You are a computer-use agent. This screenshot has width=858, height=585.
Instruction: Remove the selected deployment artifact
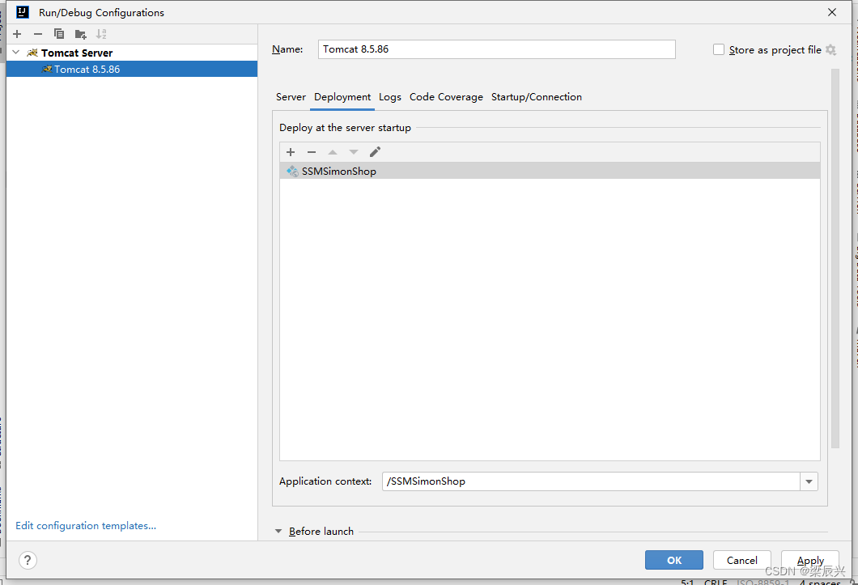click(312, 152)
